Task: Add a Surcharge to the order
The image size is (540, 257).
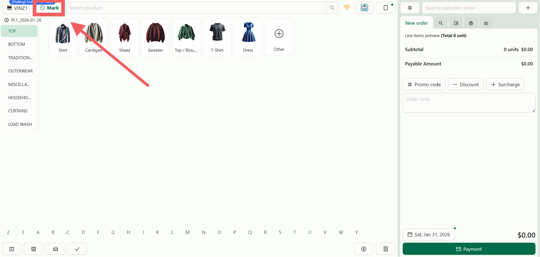Action: pyautogui.click(x=505, y=84)
